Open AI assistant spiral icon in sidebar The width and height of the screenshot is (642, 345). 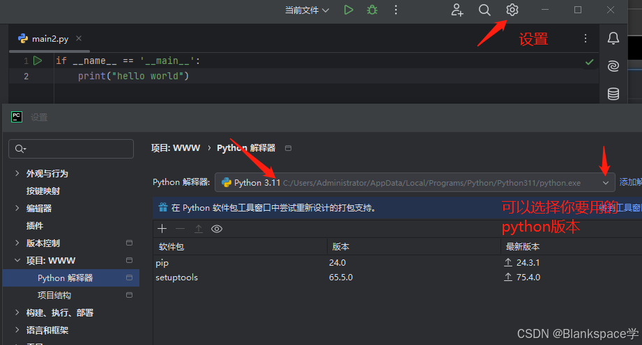coord(613,66)
